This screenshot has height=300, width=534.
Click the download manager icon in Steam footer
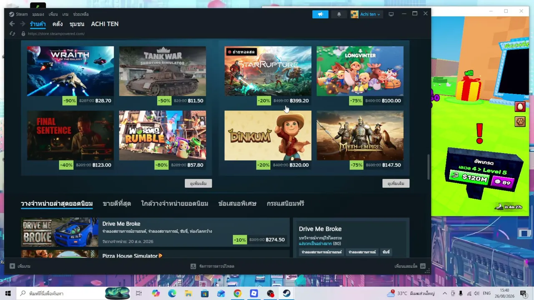[193, 266]
